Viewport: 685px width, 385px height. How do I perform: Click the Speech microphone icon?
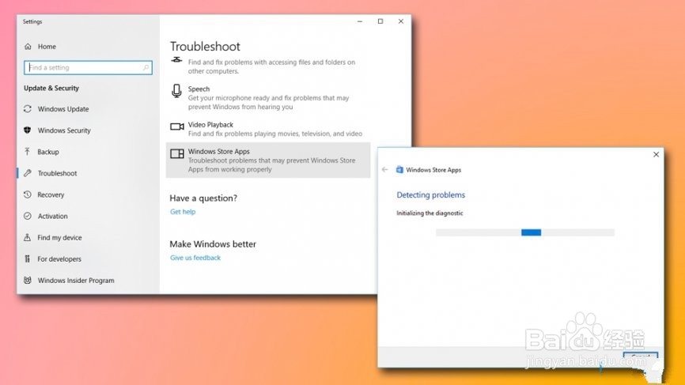176,91
